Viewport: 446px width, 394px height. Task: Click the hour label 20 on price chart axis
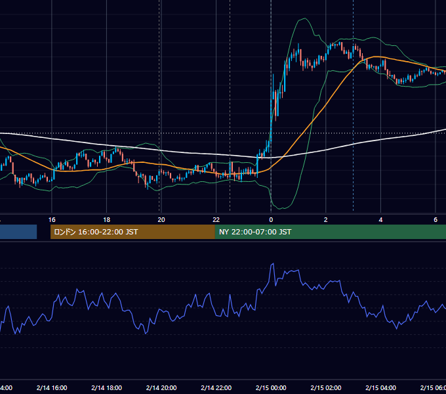click(161, 220)
